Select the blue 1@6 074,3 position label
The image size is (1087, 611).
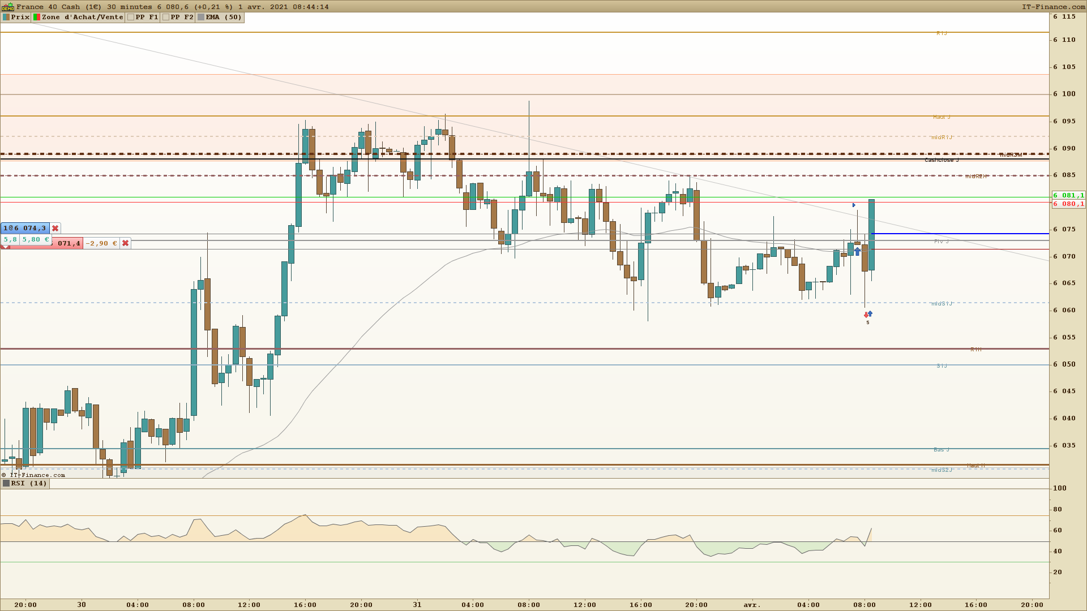pos(25,229)
